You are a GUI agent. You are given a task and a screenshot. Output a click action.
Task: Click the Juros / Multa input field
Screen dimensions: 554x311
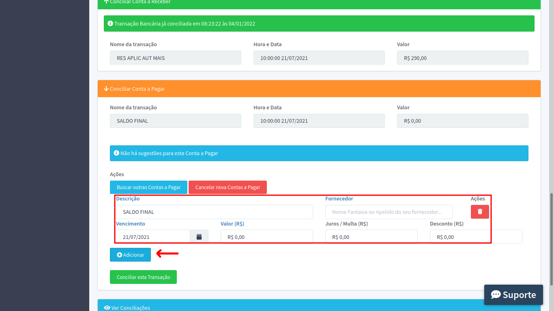pyautogui.click(x=371, y=237)
